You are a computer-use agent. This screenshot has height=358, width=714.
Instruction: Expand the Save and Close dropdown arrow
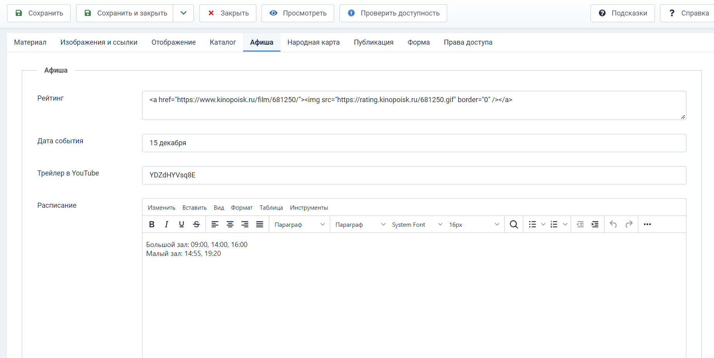[x=184, y=13]
